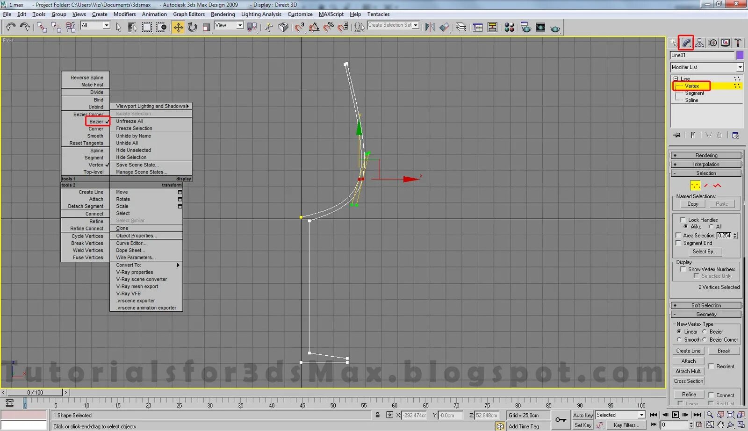Click the Mirror tool icon
748x431 pixels.
click(430, 27)
